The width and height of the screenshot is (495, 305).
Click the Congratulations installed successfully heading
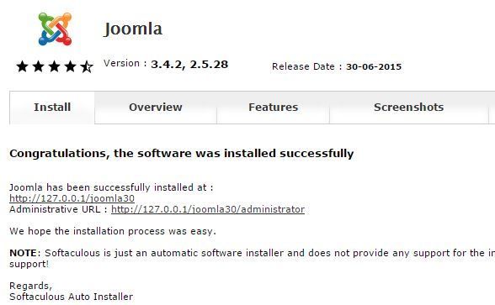coord(182,154)
